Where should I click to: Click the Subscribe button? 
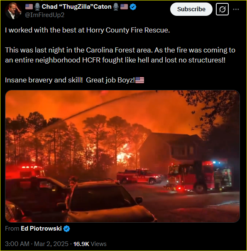pos(191,9)
